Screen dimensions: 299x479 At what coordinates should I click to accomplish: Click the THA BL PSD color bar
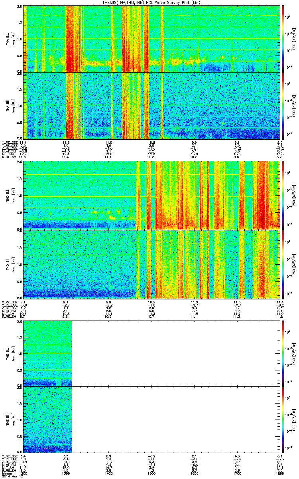point(283,39)
